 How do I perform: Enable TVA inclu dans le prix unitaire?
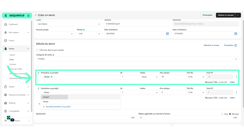37,50
